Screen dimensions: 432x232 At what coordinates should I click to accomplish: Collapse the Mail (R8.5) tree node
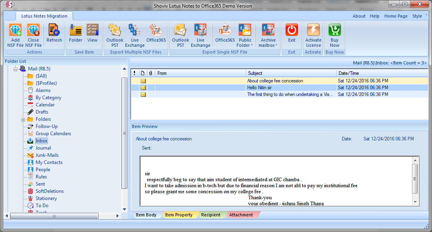pos(15,69)
